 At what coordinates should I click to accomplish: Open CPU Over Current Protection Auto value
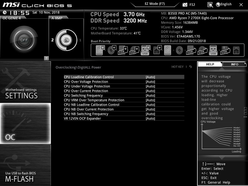(x=151, y=91)
